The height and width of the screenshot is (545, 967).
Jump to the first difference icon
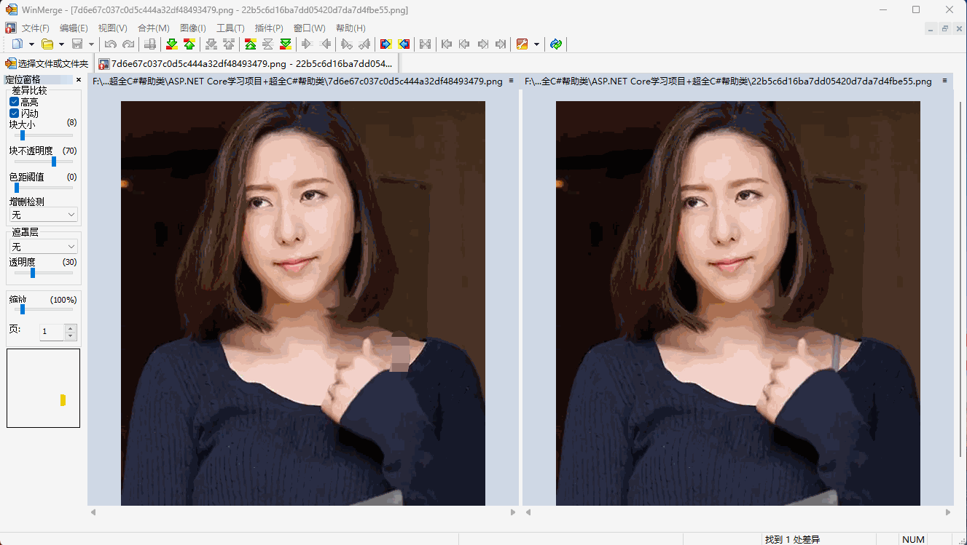click(x=251, y=44)
